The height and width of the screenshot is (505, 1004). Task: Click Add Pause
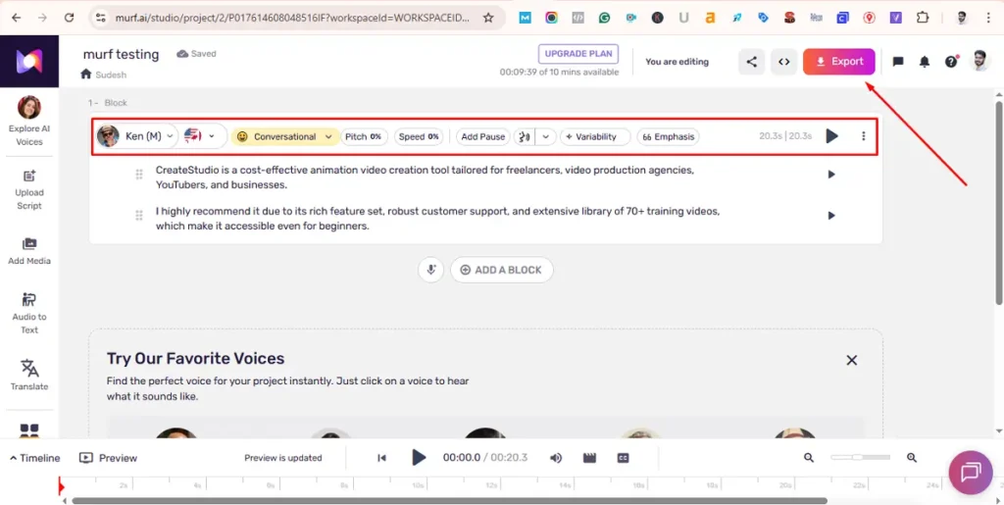(482, 136)
